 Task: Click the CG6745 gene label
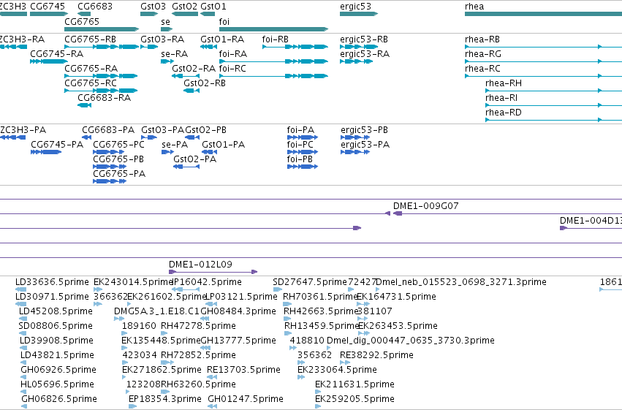[x=48, y=7]
